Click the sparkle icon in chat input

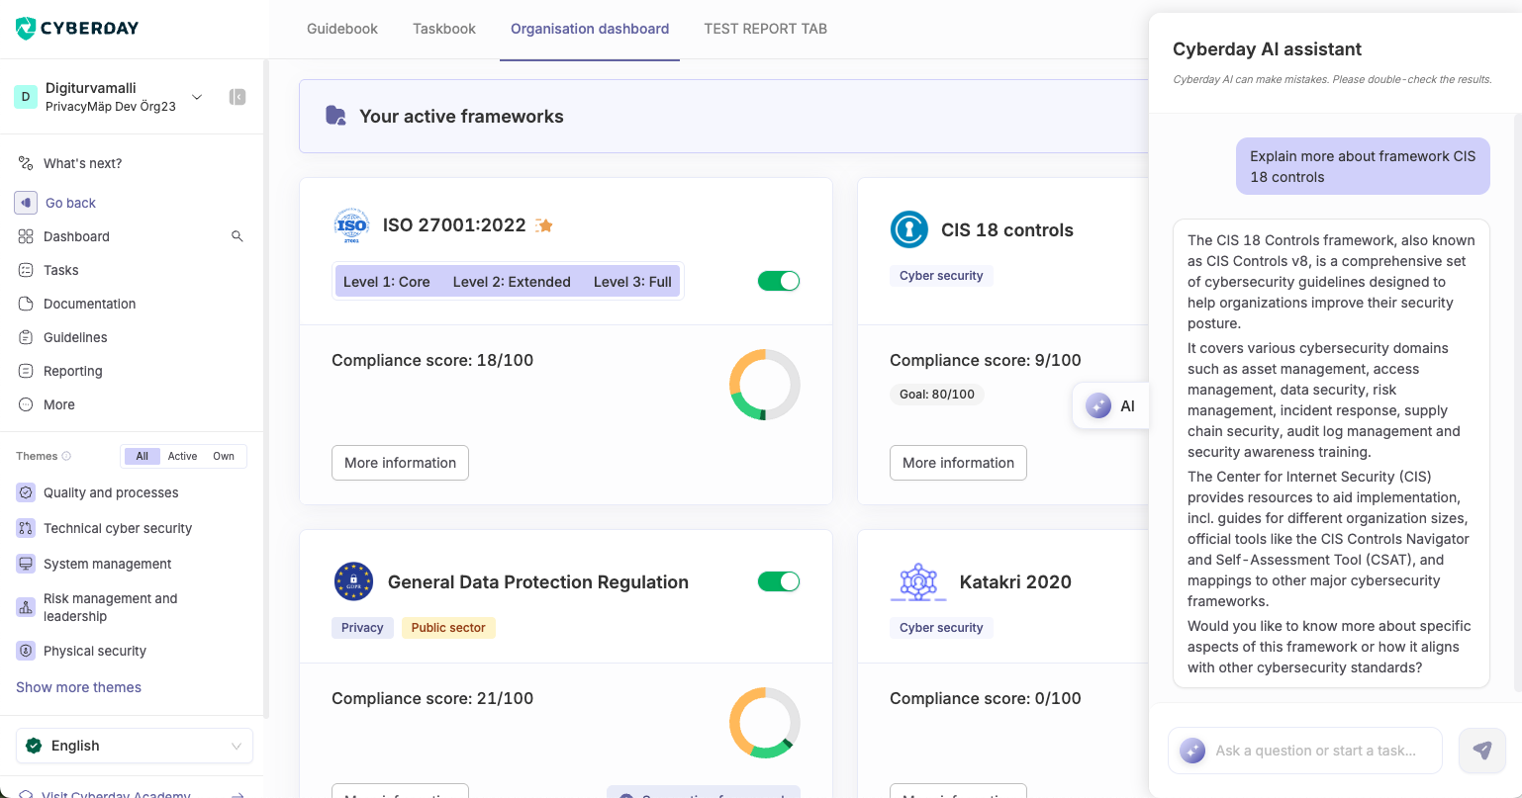tap(1192, 751)
